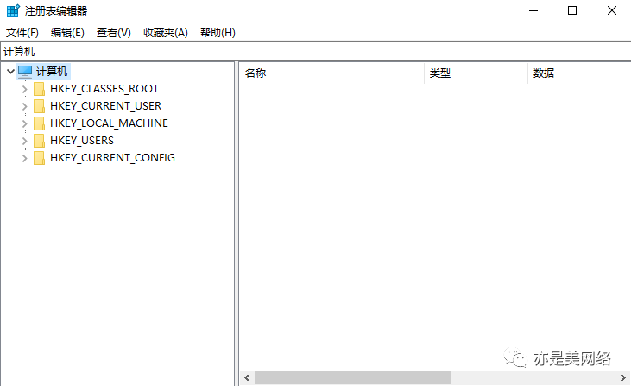This screenshot has height=386, width=631.
Task: Minimize the Registry Editor window
Action: coord(533,11)
